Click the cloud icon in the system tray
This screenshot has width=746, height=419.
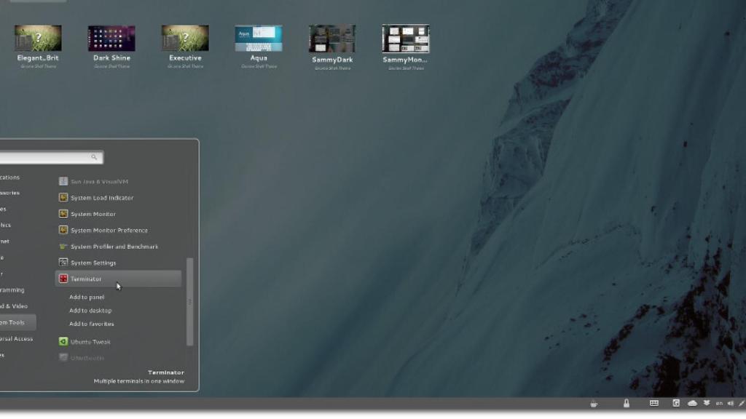pyautogui.click(x=692, y=403)
